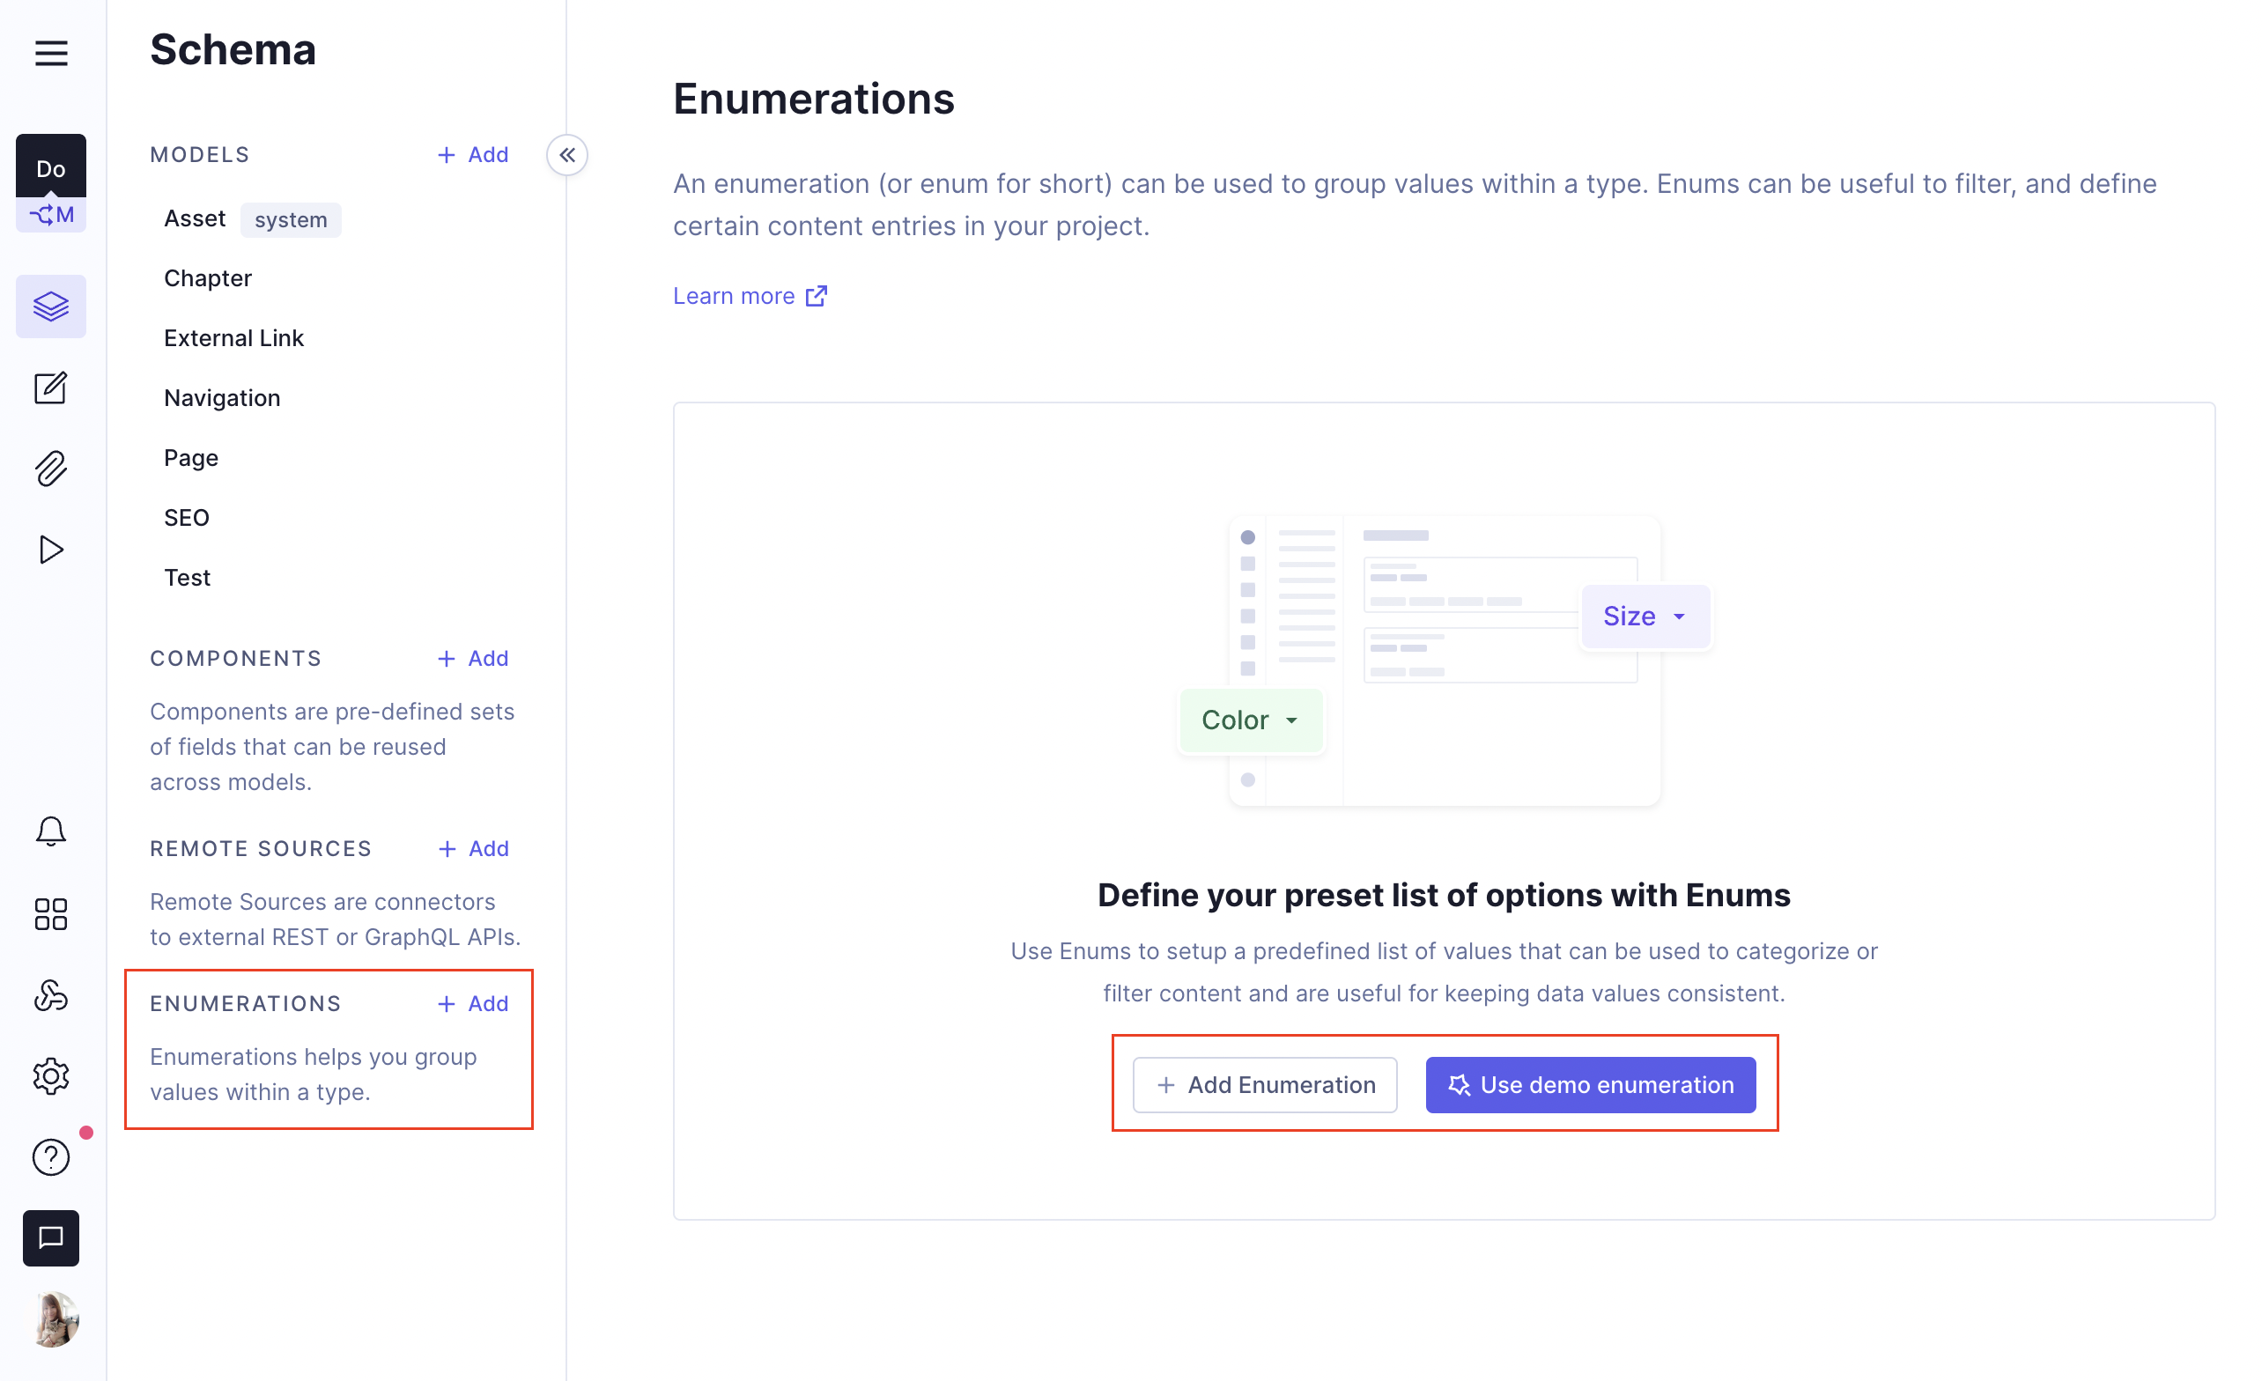Click the bell notifications icon
Image resolution: width=2262 pixels, height=1381 pixels.
coord(50,833)
